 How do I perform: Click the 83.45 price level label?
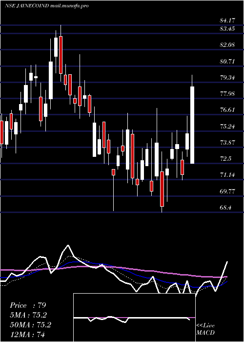(x=227, y=28)
